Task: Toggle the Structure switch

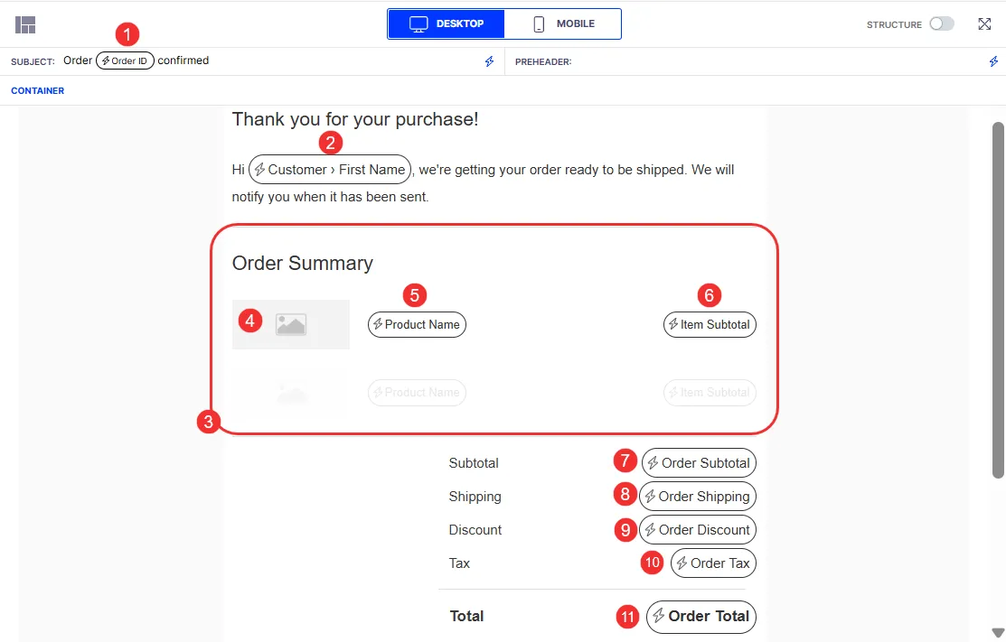Action: (x=942, y=23)
